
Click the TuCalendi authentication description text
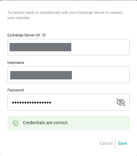[65, 15]
